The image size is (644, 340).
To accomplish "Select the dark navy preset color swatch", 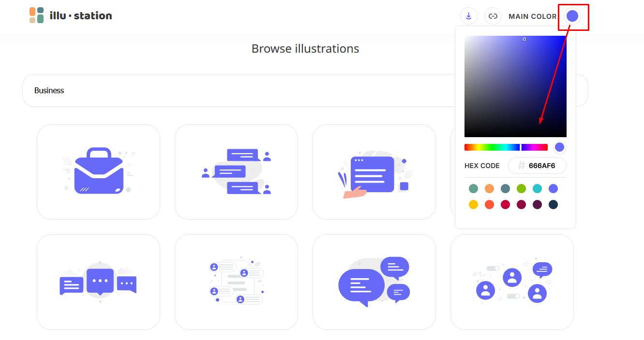I will click(x=553, y=204).
